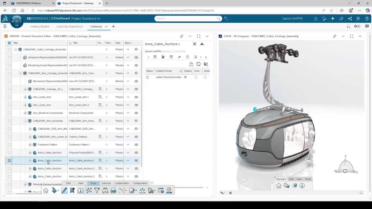Expand the Fasteners Pattern tree node
372x209 pixels.
(30, 145)
